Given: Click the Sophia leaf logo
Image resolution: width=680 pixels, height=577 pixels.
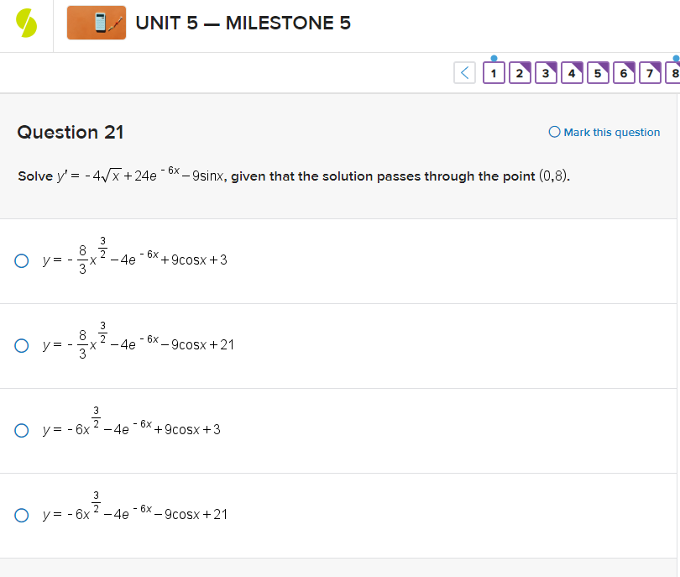Looking at the screenshot, I should click(24, 22).
